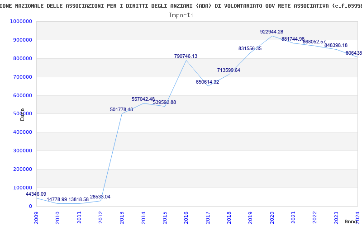362x226 pixels.
Task: Select the 2009 x-axis tick label
Action: tap(36, 218)
